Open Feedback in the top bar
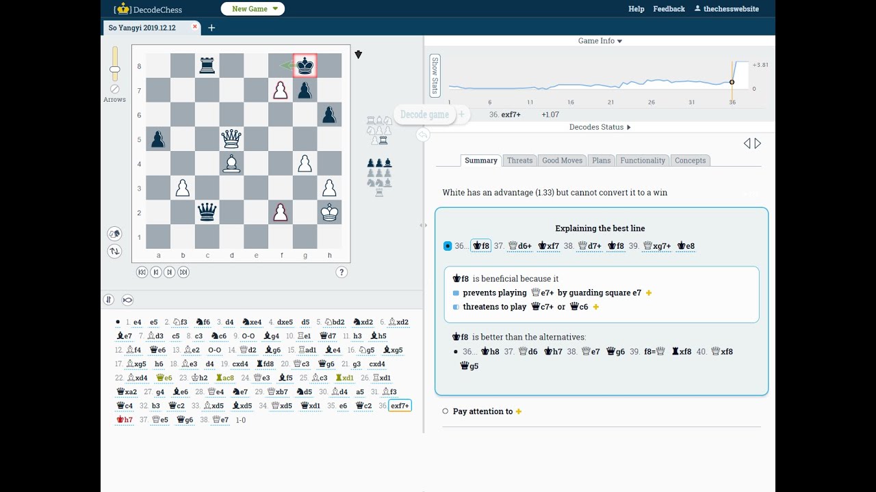The image size is (876, 492). 669,9
